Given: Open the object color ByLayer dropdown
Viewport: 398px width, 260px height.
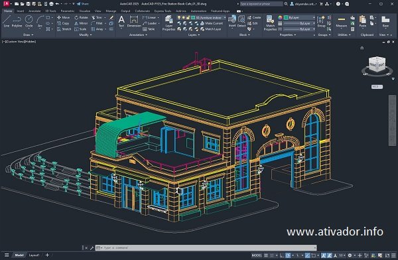Looking at the screenshot, I should pyautogui.click(x=299, y=17).
